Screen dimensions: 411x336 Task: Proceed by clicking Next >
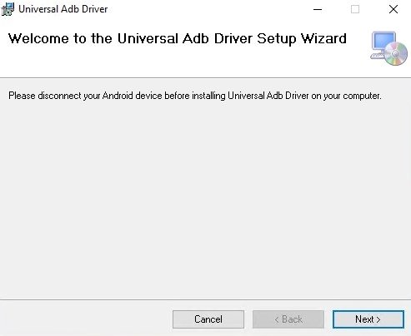pyautogui.click(x=368, y=319)
